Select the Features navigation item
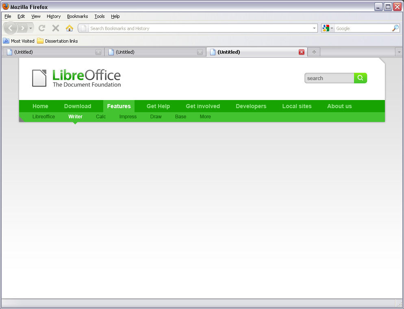Image resolution: width=404 pixels, height=309 pixels. point(119,106)
